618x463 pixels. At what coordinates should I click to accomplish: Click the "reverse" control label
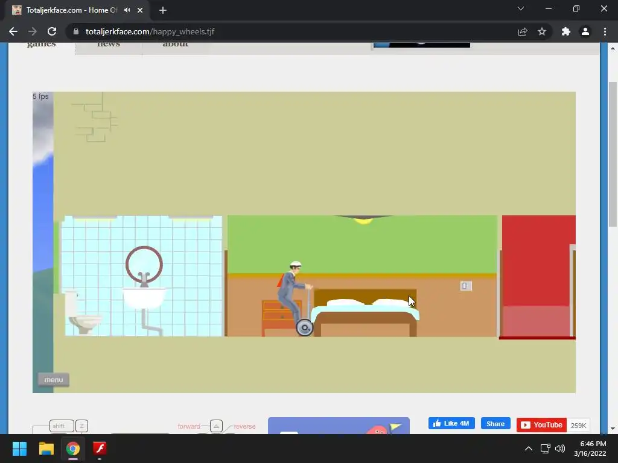pos(244,426)
